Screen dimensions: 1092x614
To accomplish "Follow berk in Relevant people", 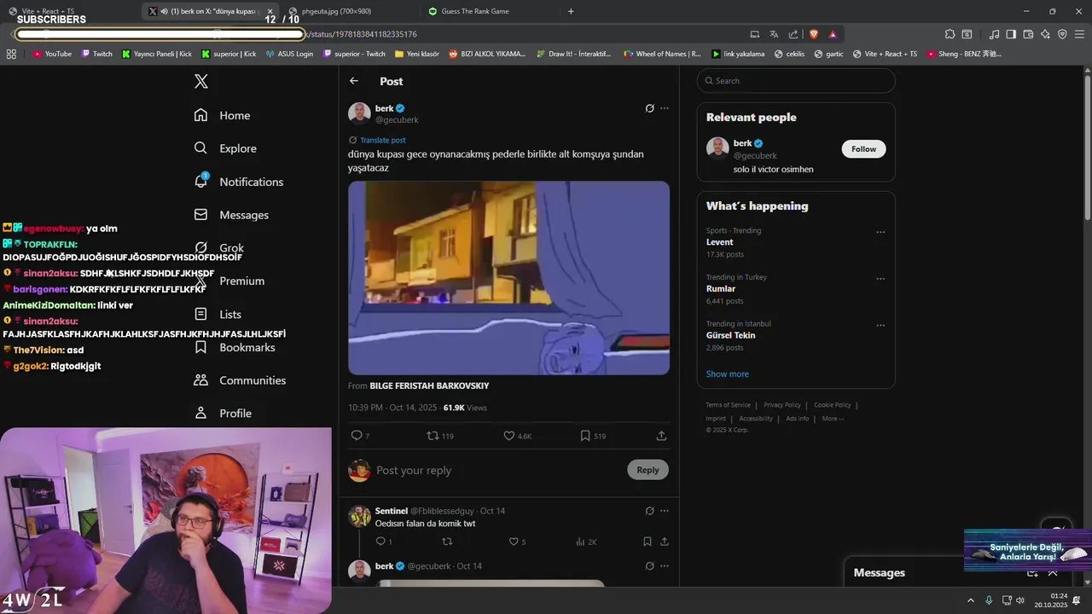I will click(x=863, y=149).
